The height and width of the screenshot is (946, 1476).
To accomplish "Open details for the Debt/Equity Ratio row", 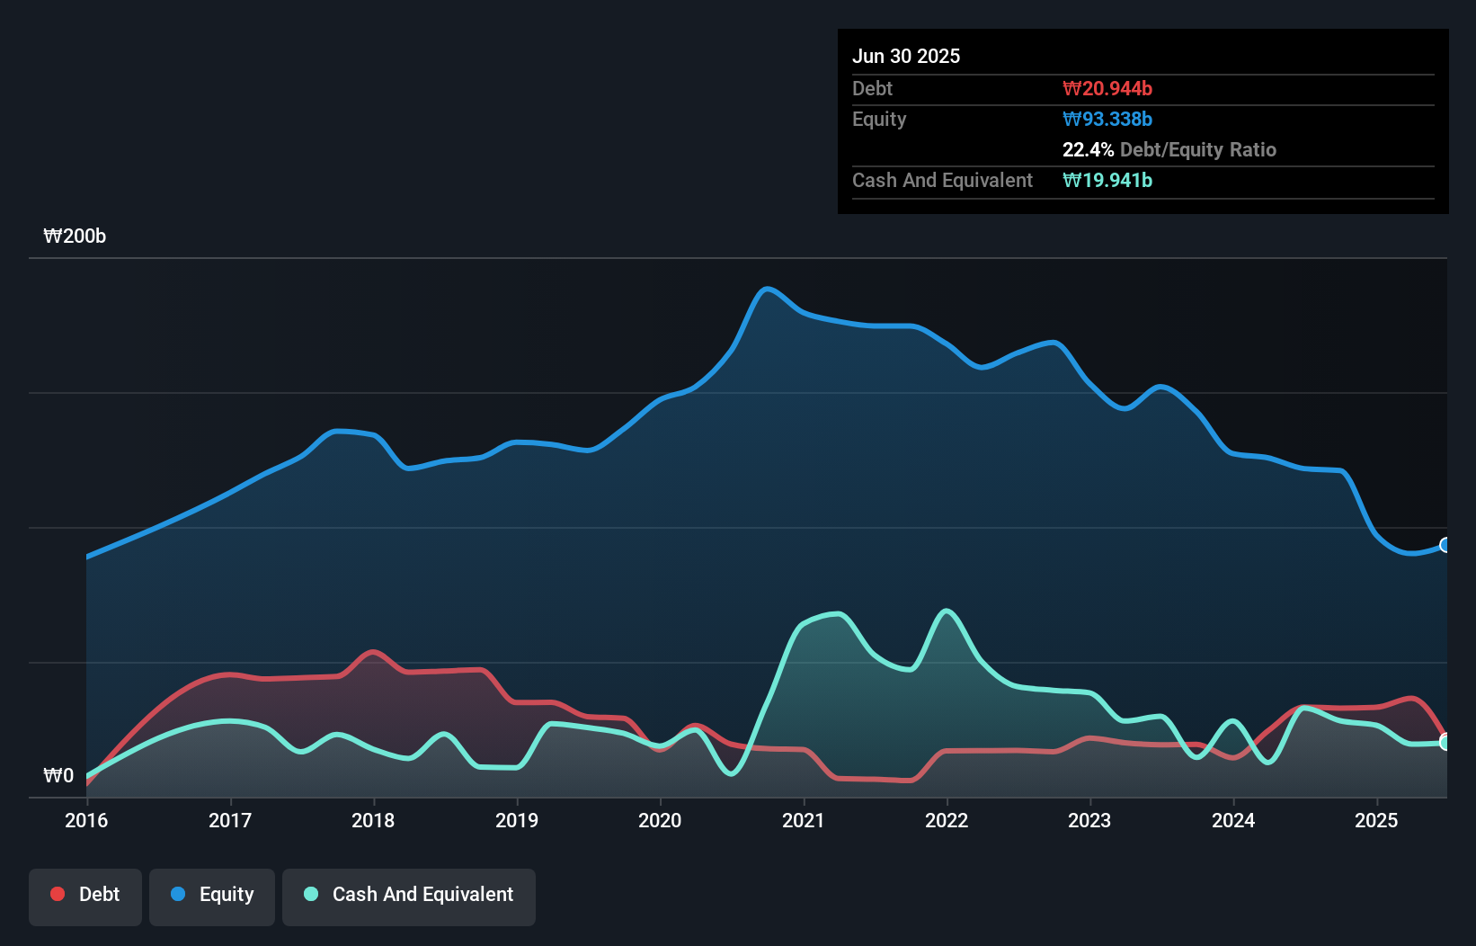I will tap(1169, 149).
